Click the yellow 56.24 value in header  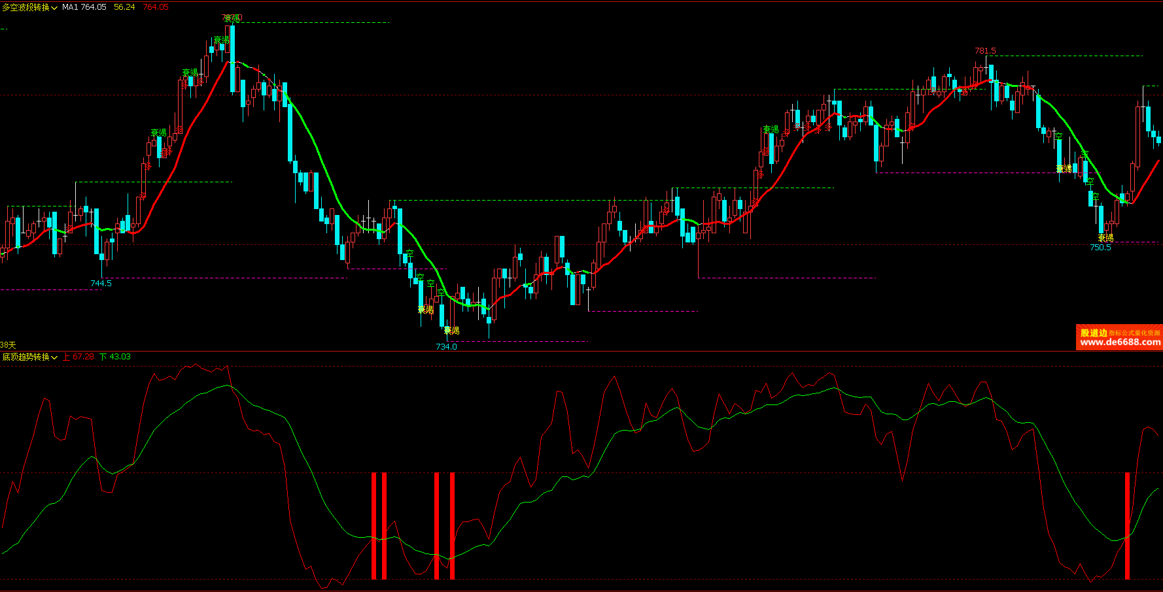click(x=124, y=7)
